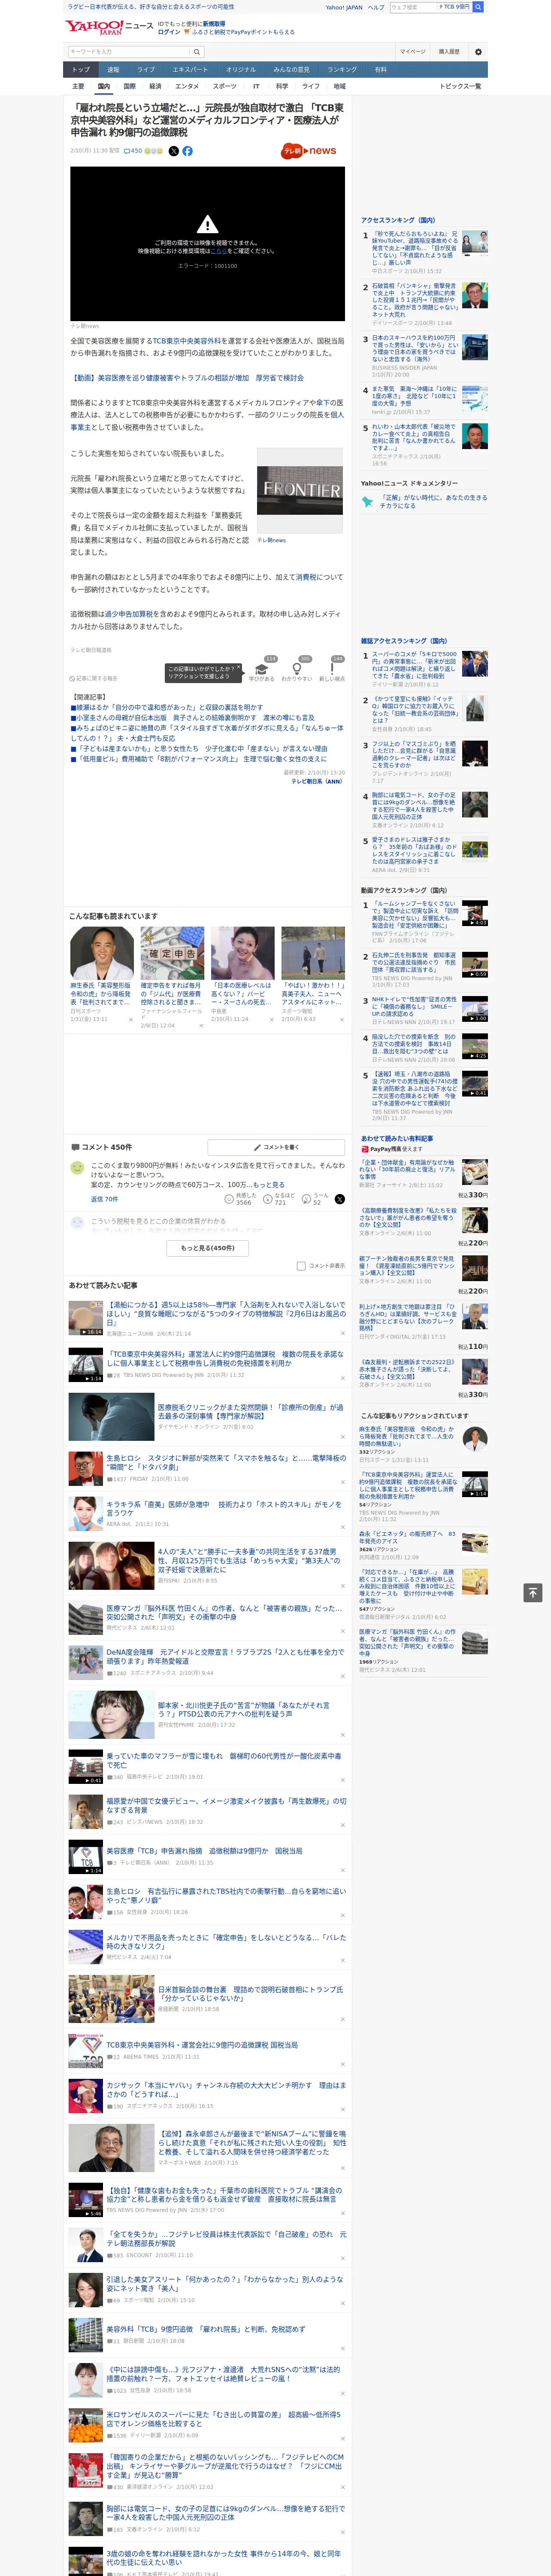The image size is (551, 2576).
Task: Click the Yahoo!ニュース ドキュメンタリー bird icon
Action: click(x=367, y=501)
